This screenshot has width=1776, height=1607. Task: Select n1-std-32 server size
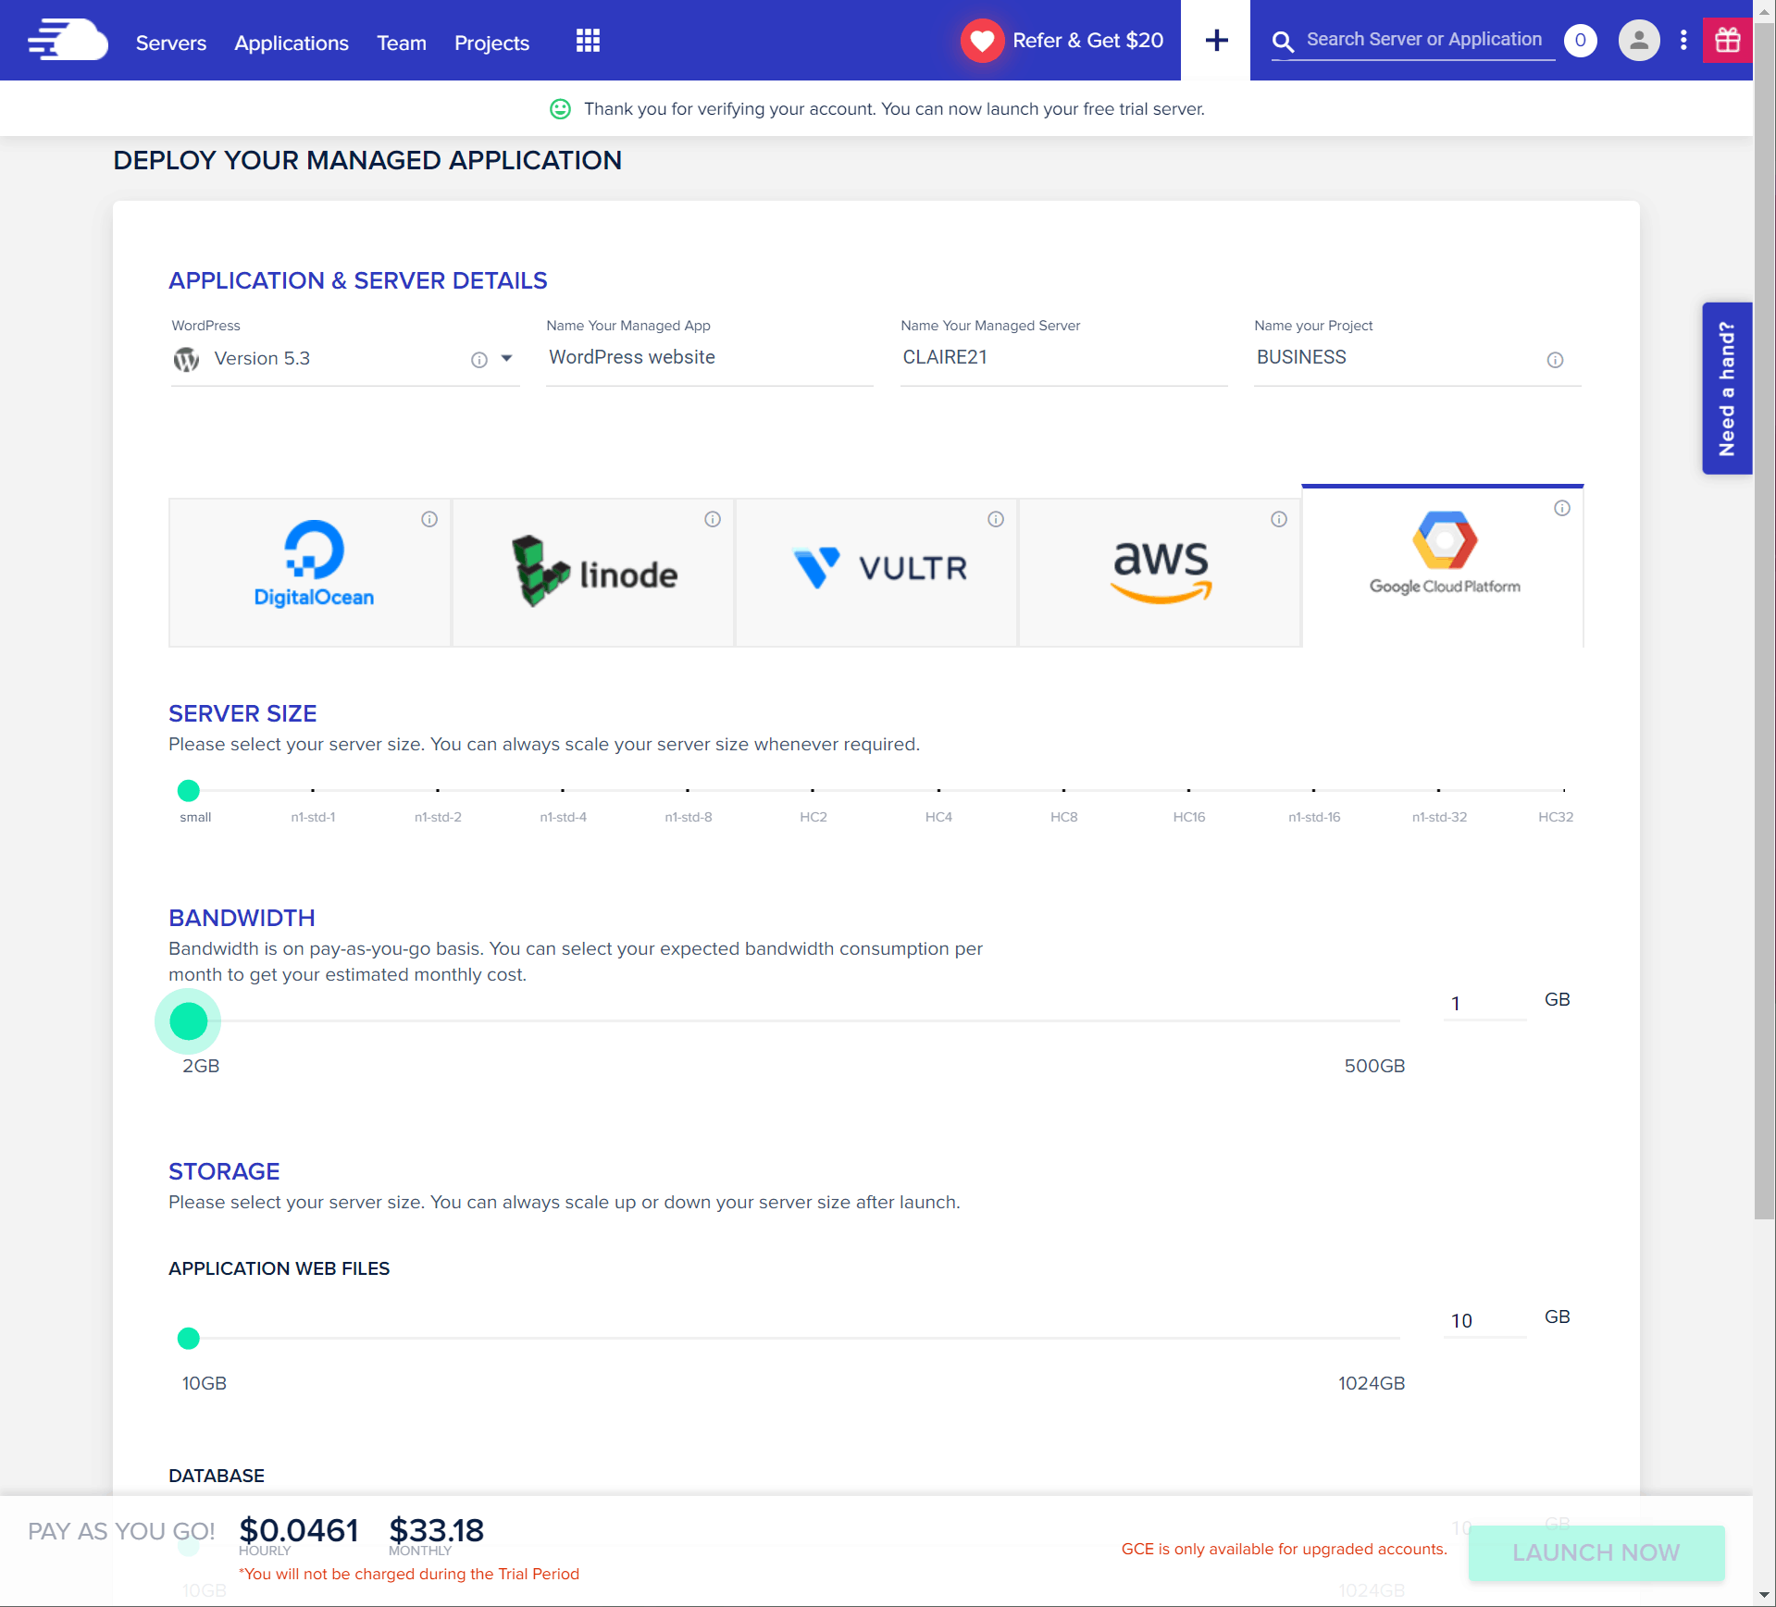click(1439, 817)
